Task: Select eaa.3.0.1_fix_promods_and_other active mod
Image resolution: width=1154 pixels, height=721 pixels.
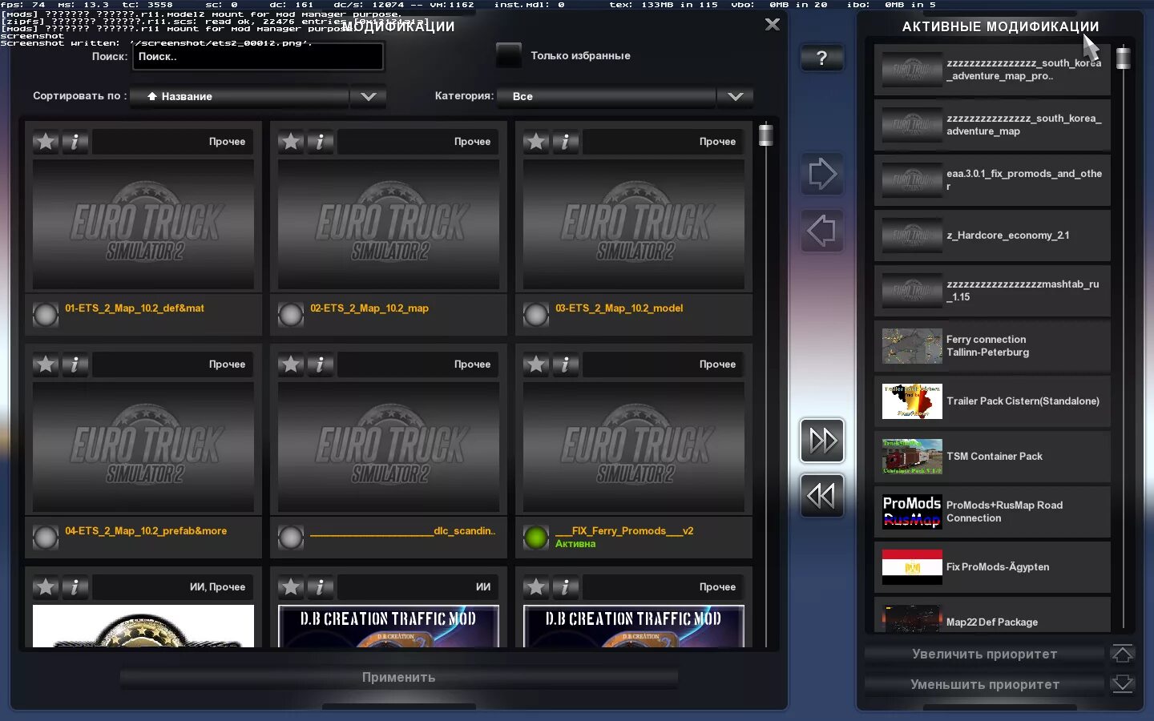Action: [x=992, y=180]
